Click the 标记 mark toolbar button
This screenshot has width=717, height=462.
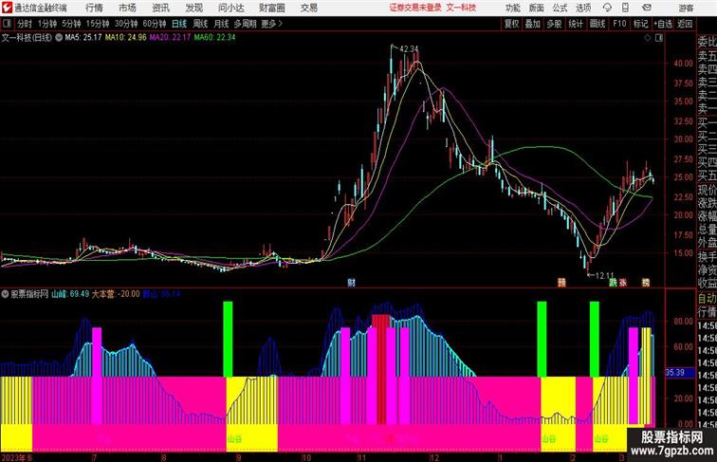coord(640,24)
